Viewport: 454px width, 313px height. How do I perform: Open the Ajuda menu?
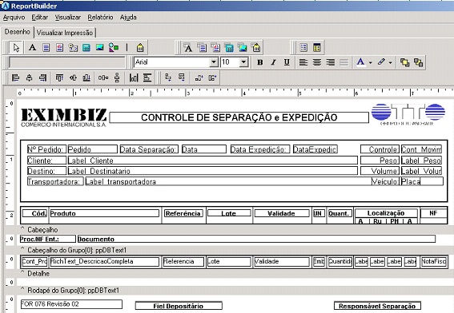pyautogui.click(x=128, y=18)
